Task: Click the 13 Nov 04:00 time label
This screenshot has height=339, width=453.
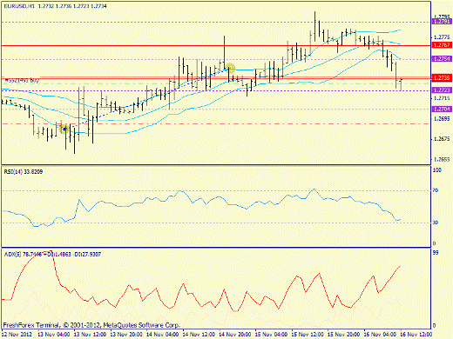Action: (x=54, y=335)
